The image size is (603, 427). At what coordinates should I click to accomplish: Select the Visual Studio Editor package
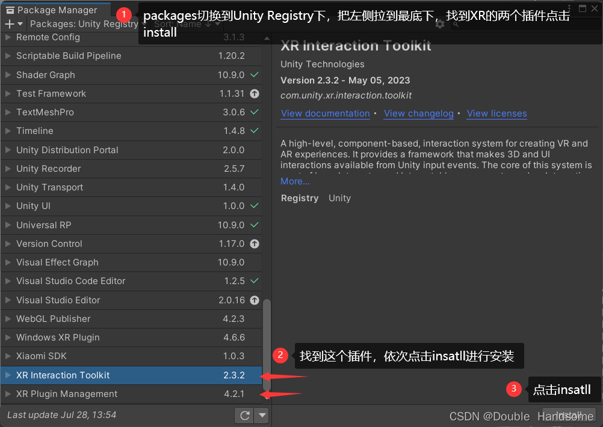pos(131,300)
